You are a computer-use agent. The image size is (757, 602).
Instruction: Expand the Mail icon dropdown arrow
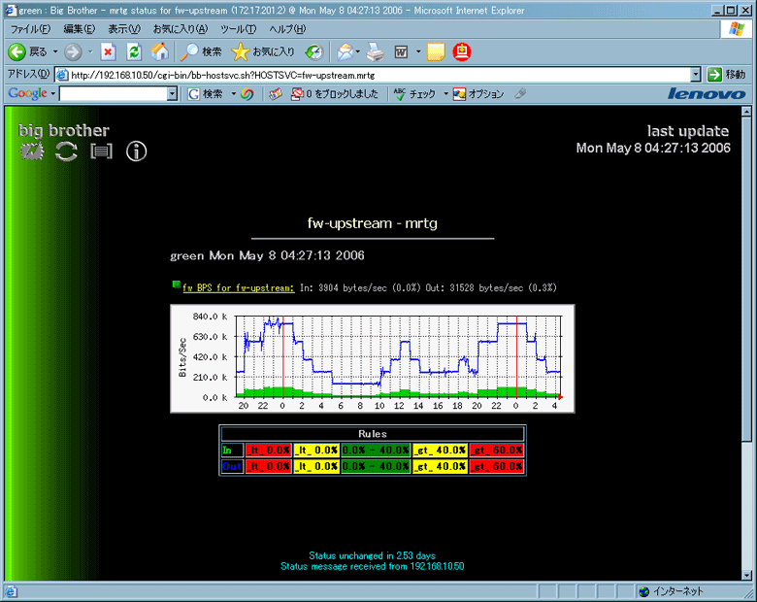[x=358, y=51]
